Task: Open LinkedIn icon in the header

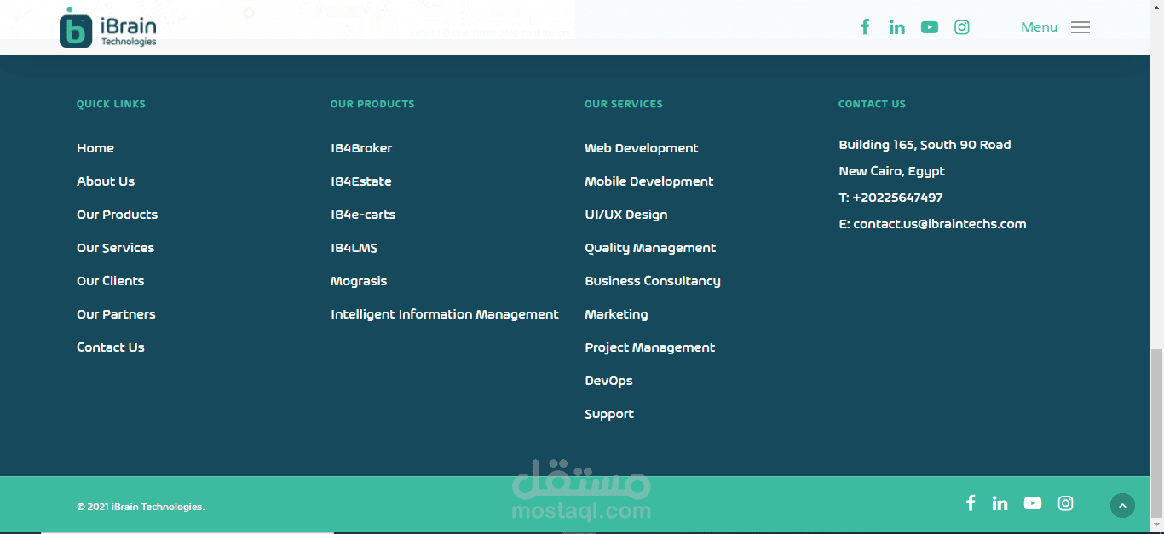Action: (x=897, y=27)
